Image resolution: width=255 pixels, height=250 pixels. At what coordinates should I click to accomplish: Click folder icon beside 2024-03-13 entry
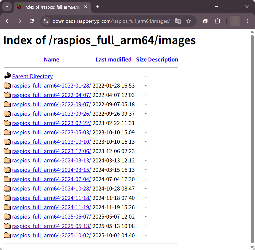click(7, 160)
